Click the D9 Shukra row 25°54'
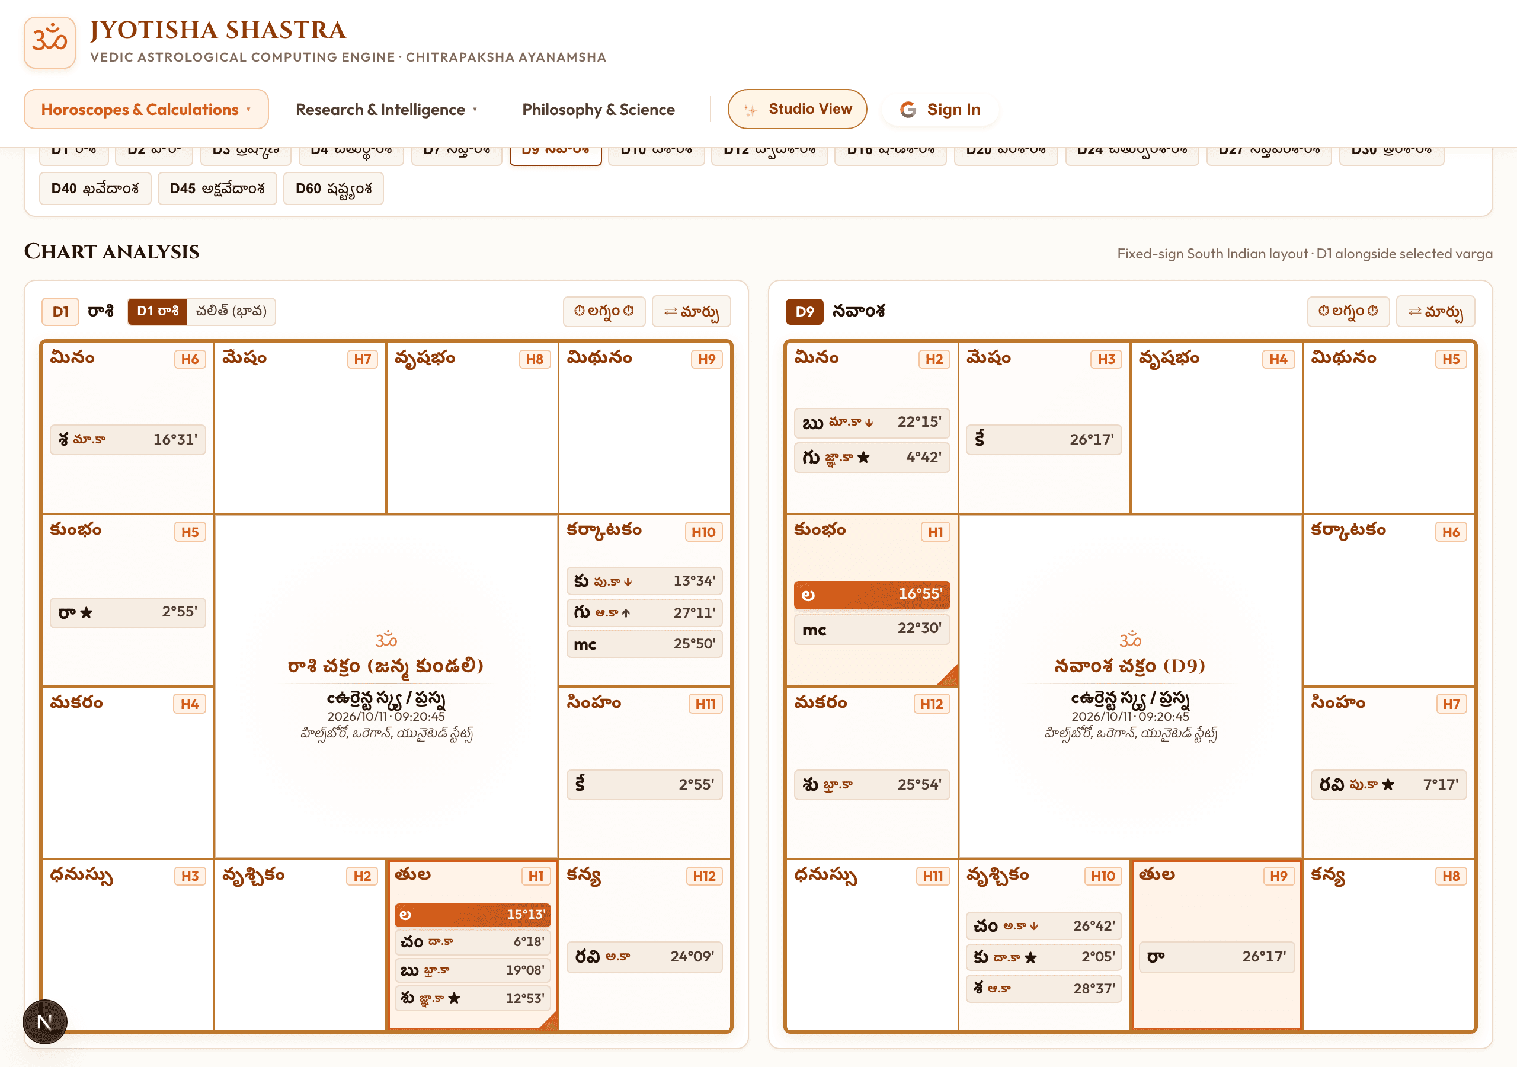 click(872, 785)
